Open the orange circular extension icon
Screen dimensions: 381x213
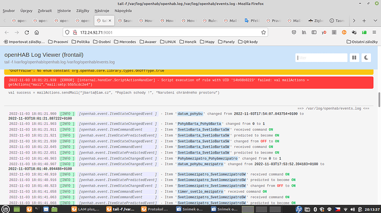[344, 32]
